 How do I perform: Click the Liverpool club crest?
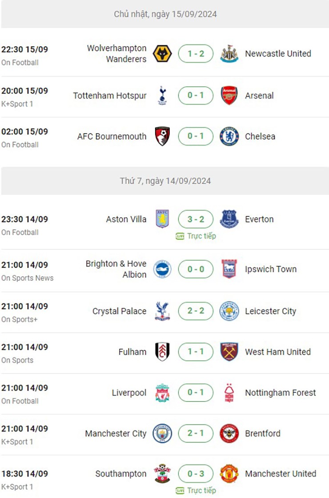click(x=162, y=393)
